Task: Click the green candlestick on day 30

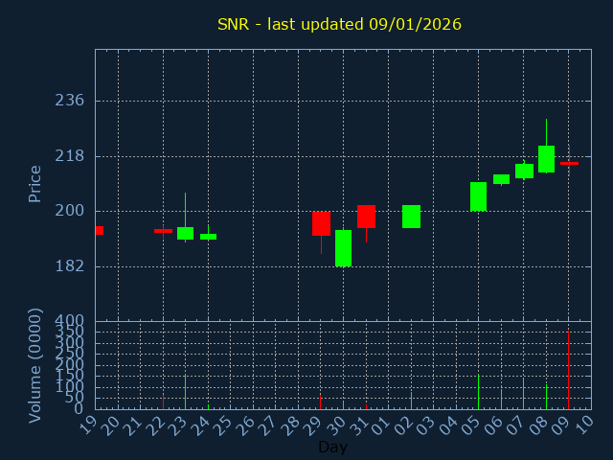Action: 343,248
